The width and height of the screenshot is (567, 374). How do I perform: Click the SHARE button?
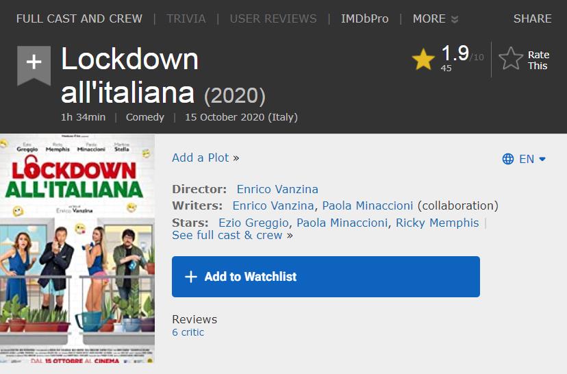532,18
